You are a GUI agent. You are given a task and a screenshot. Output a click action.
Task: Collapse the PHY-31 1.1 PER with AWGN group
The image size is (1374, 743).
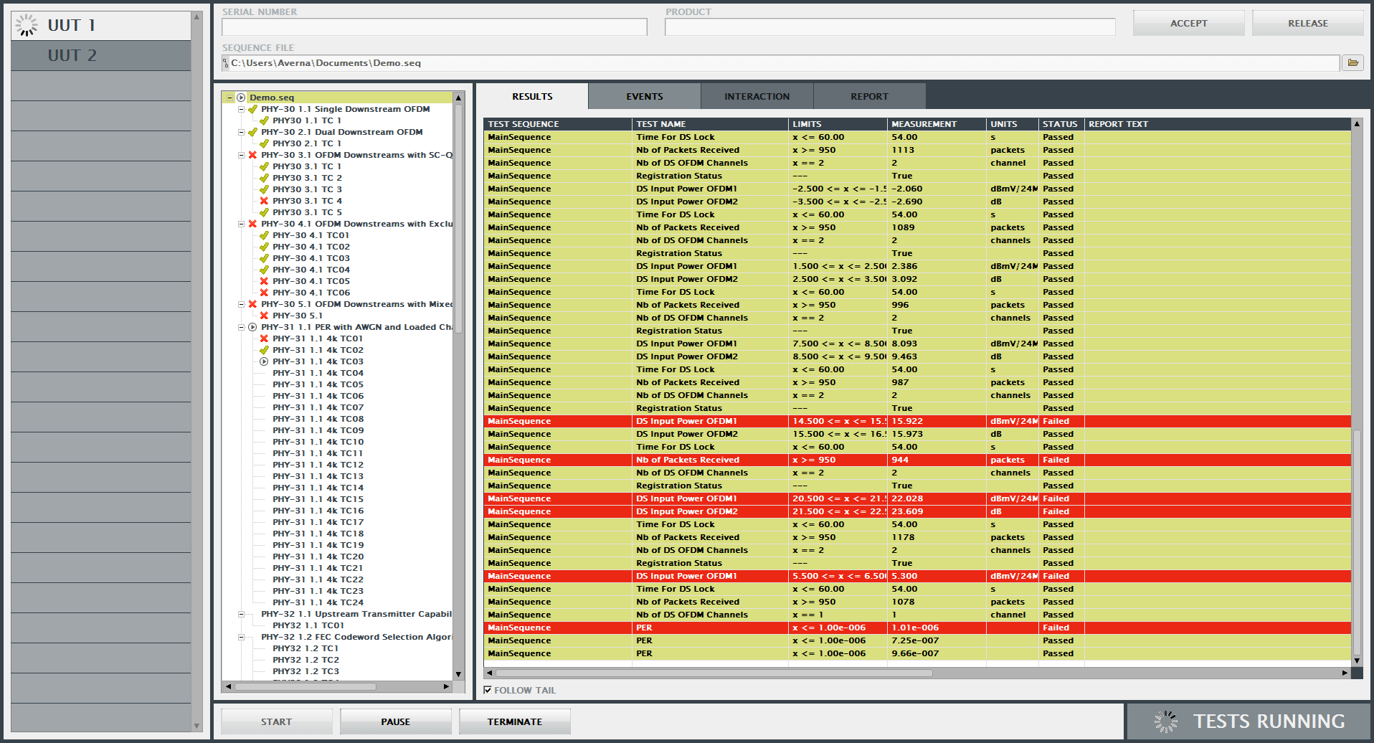[241, 327]
